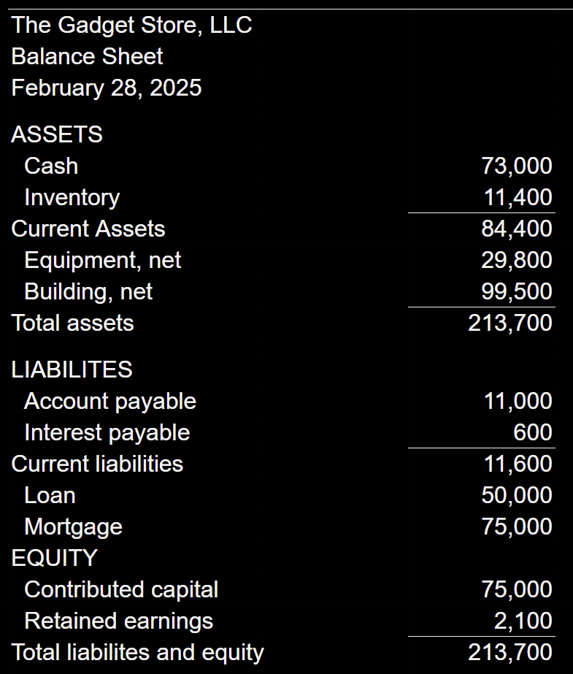Select the Interest payable value 600

533,432
